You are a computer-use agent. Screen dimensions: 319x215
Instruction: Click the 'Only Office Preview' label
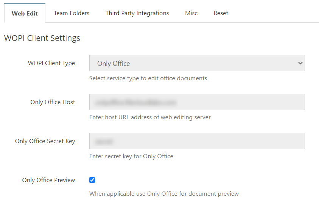click(48, 180)
